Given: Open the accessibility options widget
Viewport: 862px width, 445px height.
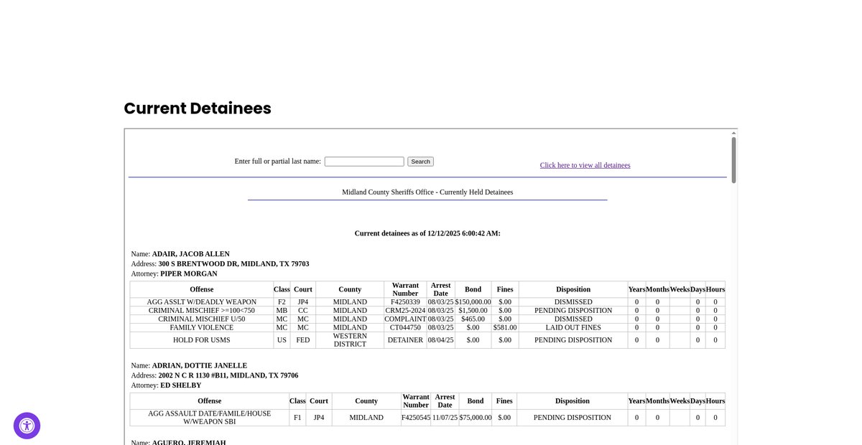Looking at the screenshot, I should point(27,426).
